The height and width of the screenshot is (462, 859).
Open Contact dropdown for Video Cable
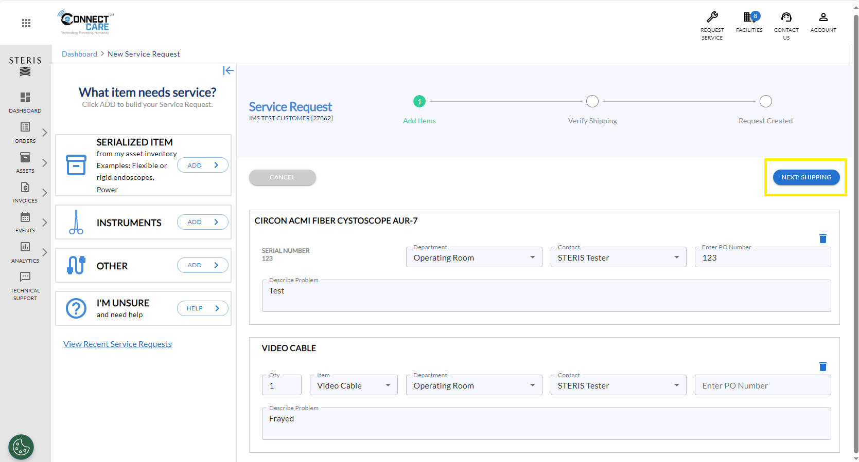pyautogui.click(x=618, y=385)
